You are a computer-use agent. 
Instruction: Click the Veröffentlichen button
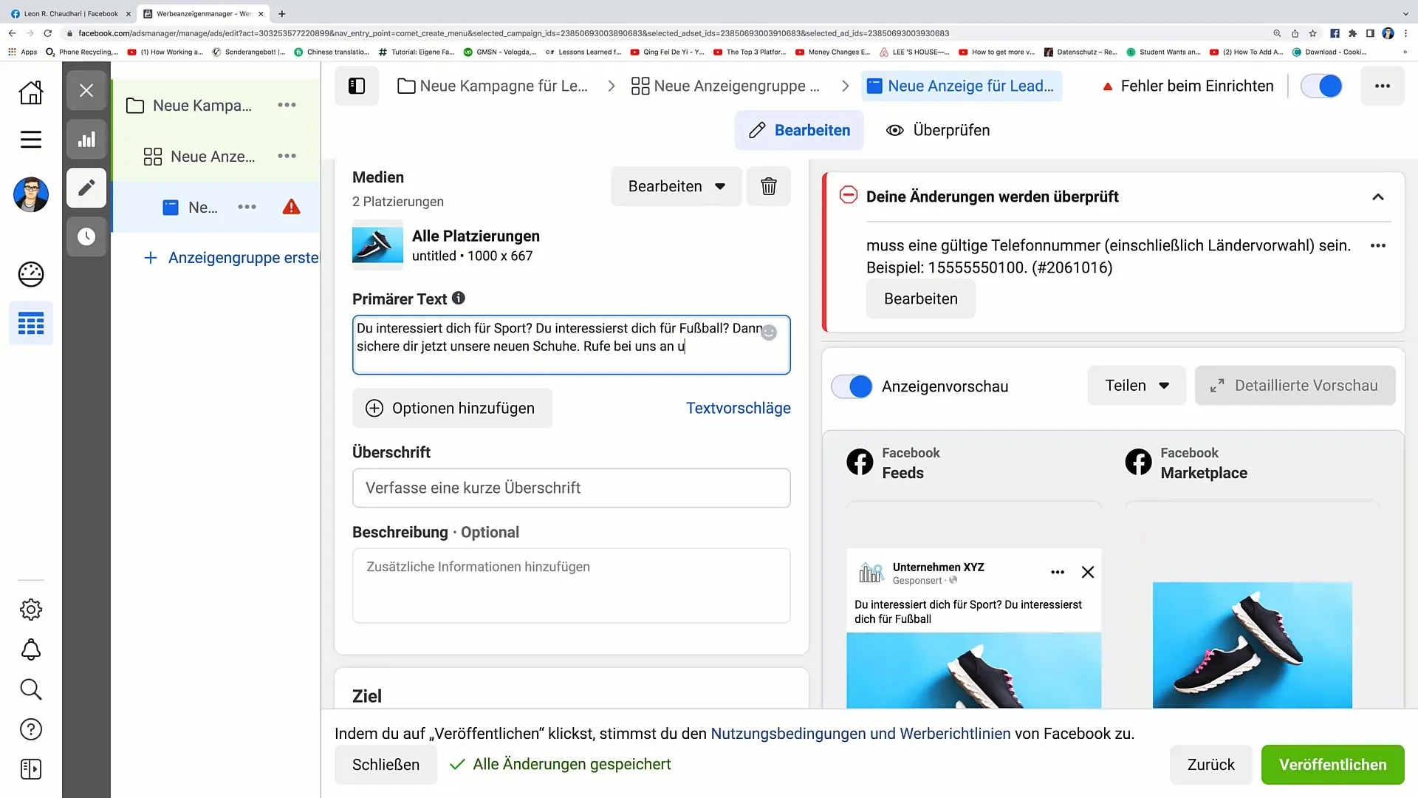(1332, 765)
